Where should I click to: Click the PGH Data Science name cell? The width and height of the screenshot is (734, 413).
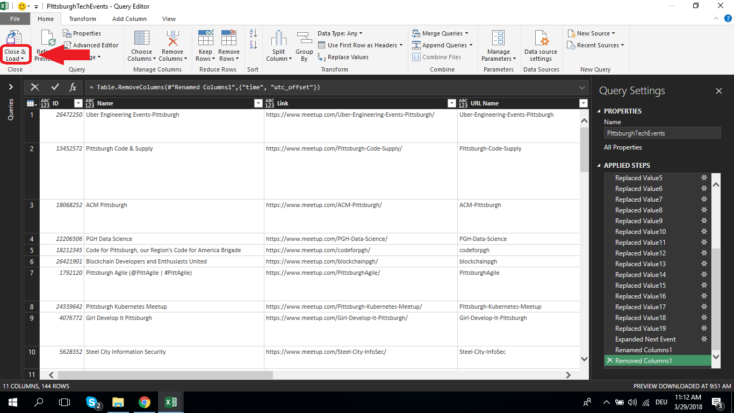tap(174, 239)
